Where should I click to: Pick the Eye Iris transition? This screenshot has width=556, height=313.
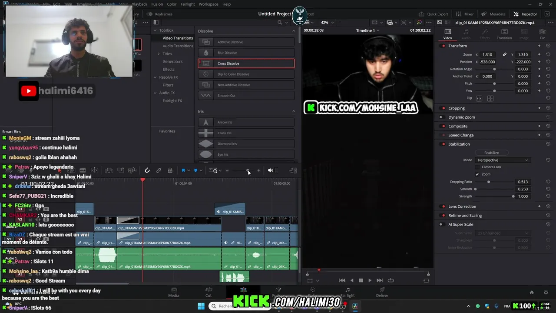click(246, 154)
